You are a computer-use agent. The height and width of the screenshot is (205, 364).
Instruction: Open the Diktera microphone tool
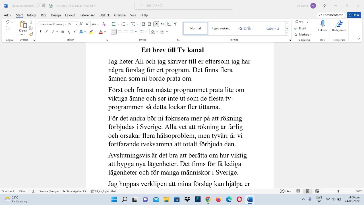tap(323, 26)
